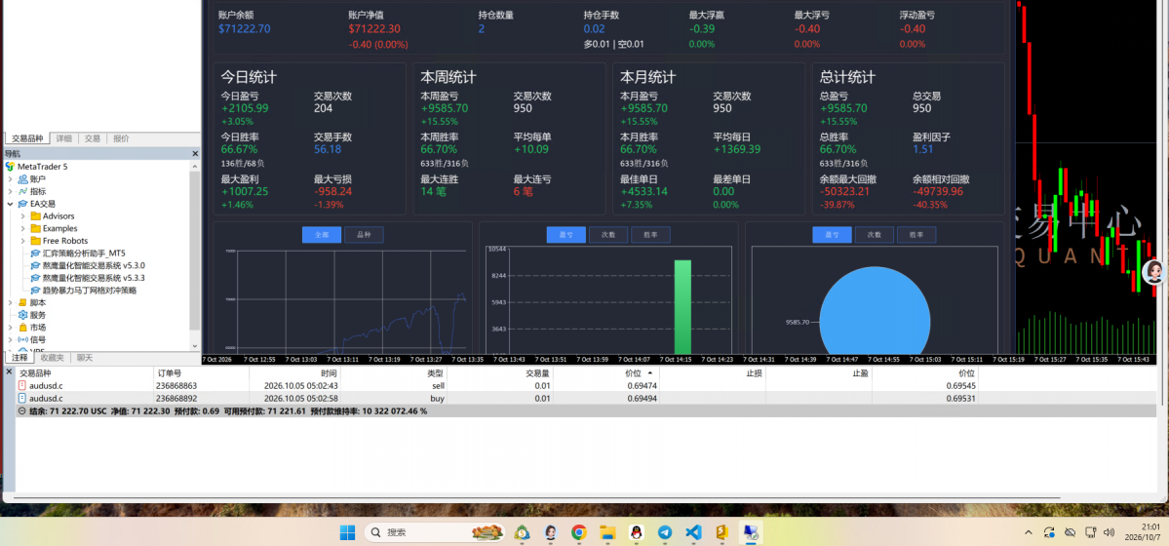Viewport: 1169px width, 546px height.
Task: Sort by the 订单号 column header
Action: coord(201,373)
